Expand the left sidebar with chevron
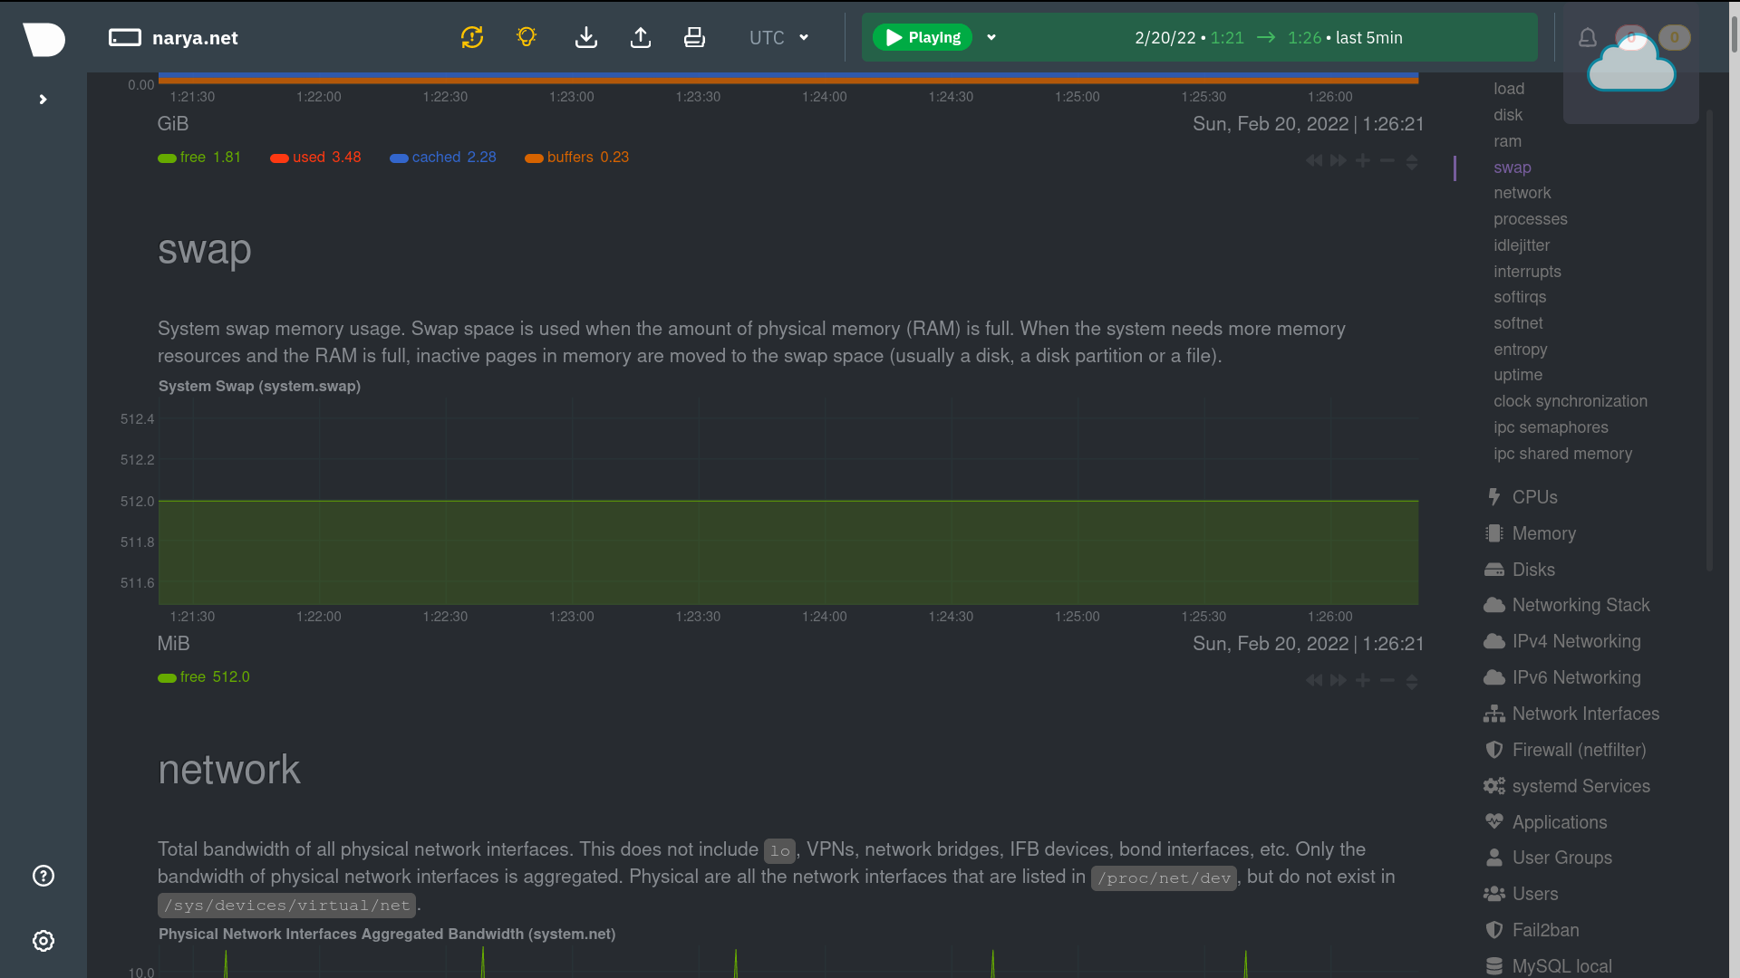 coord(43,100)
